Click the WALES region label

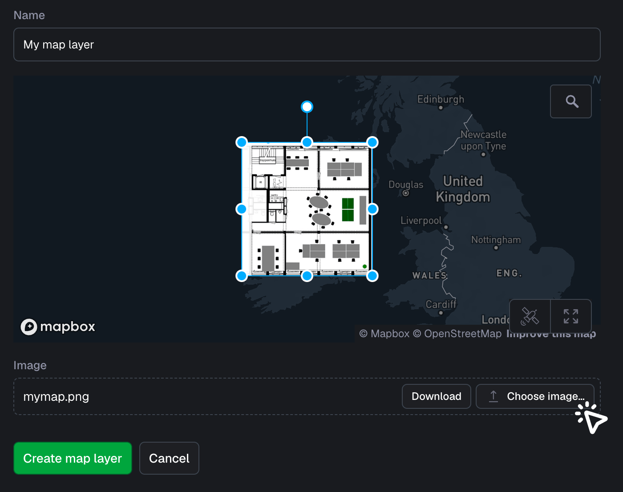tap(430, 275)
